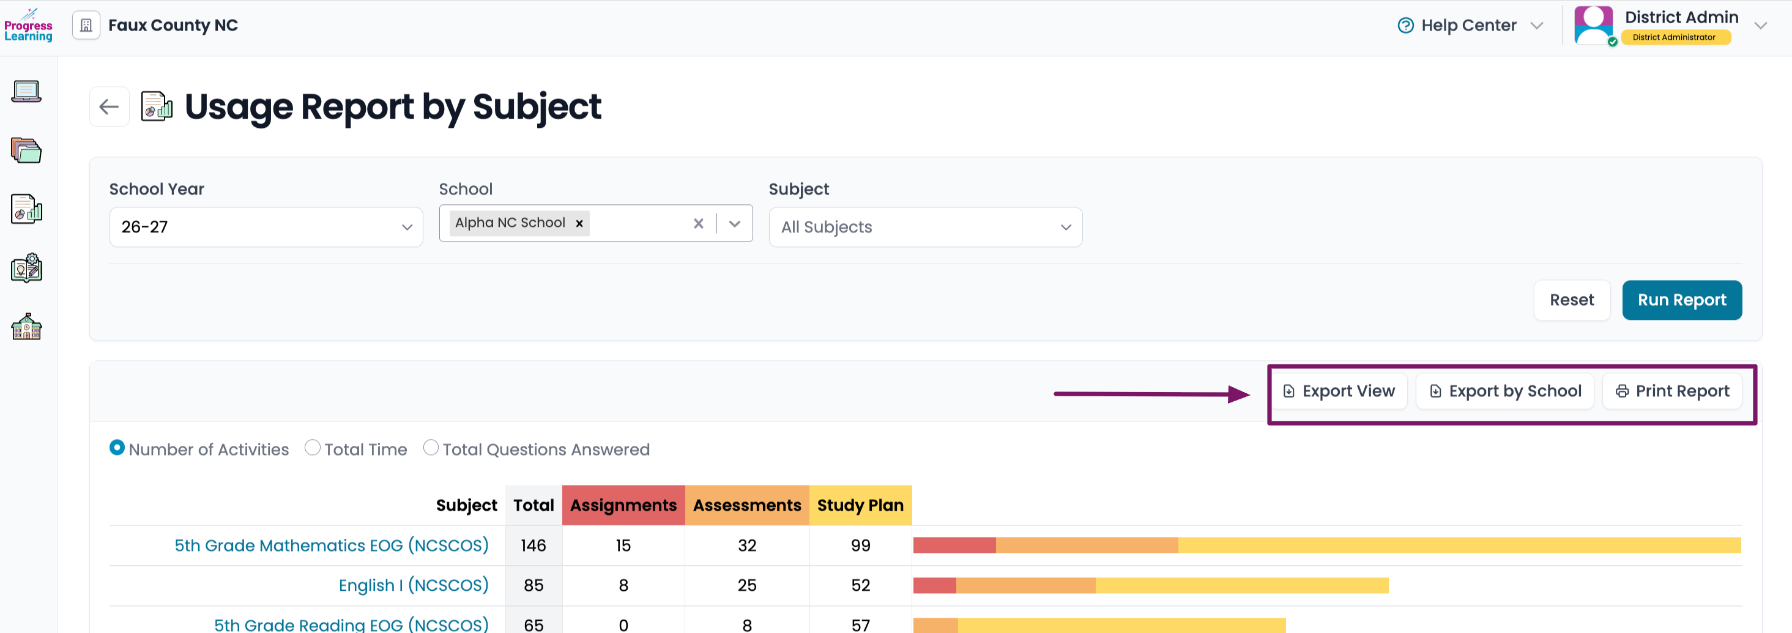Open the stacked folders sidebar icon
Viewport: 1792px width, 633px height.
(26, 150)
